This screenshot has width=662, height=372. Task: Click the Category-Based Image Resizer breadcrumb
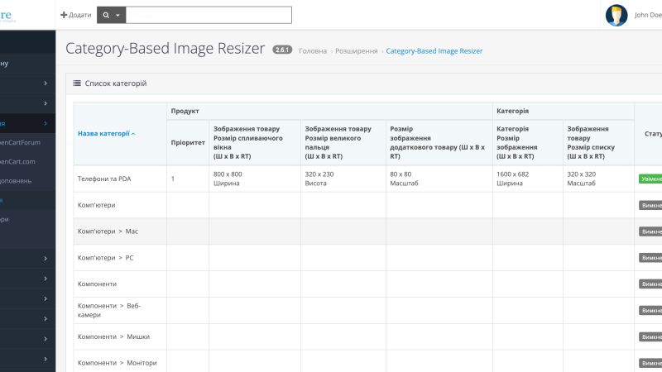click(434, 51)
